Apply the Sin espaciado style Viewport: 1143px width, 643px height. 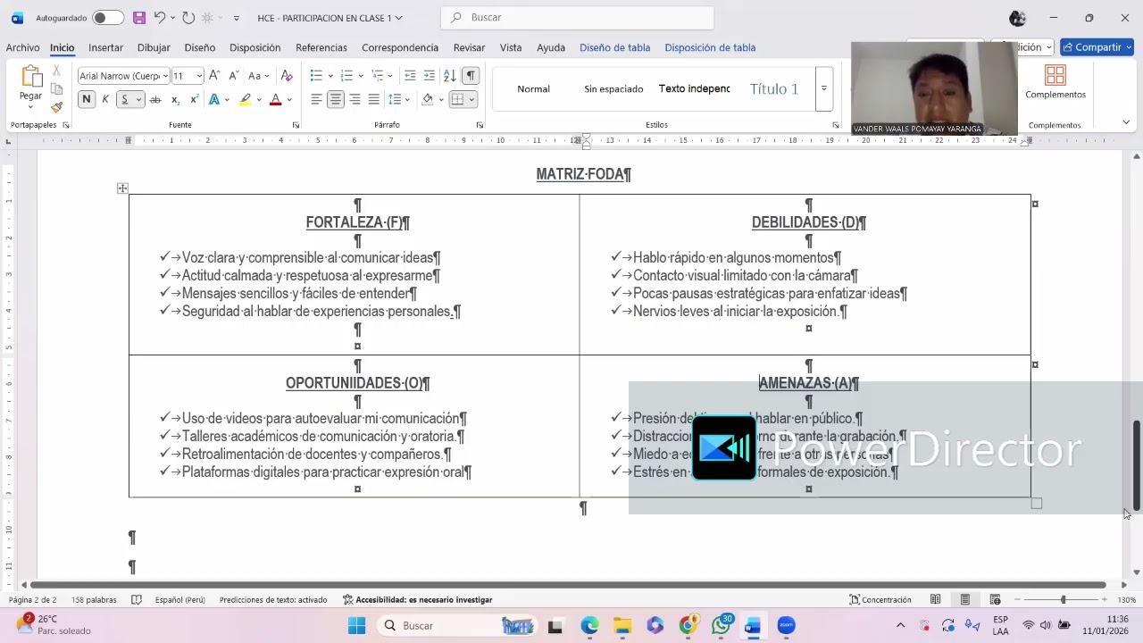coord(613,88)
